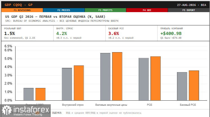Click the gray bar for Базовый PCE

pyautogui.click(x=182, y=86)
